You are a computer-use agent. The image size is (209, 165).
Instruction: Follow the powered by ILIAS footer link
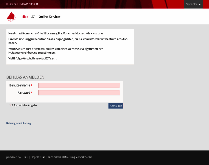17,157
